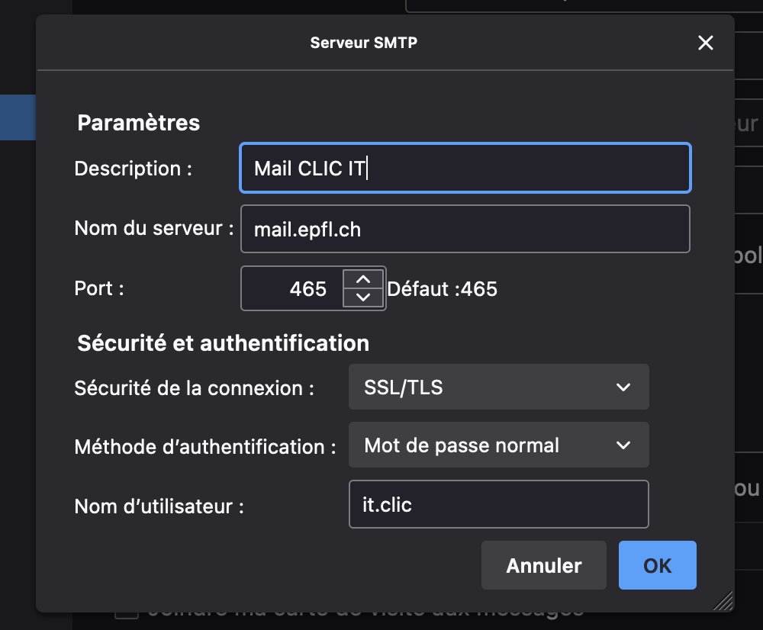
Task: Click the "Méthode d'authentification :" label
Action: (205, 447)
